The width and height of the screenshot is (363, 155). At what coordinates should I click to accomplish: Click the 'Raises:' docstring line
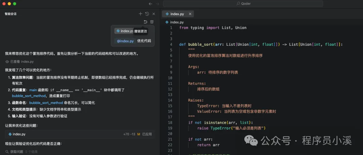pos(196,100)
